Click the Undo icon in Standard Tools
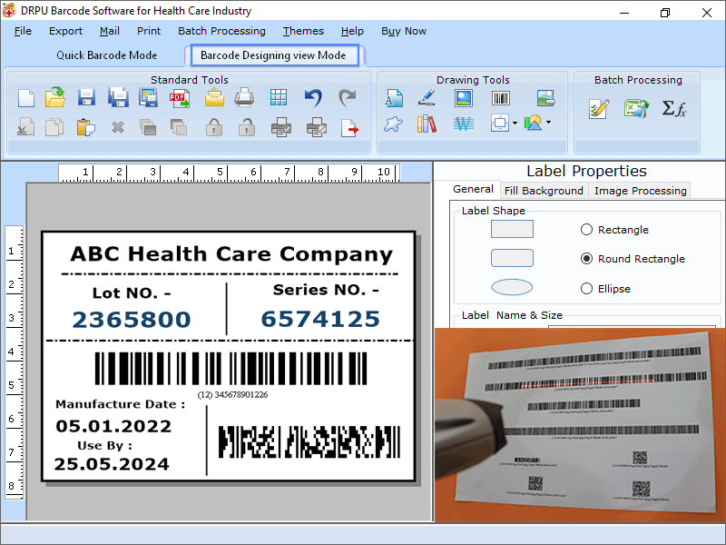Viewport: 726px width, 545px height. coord(312,96)
